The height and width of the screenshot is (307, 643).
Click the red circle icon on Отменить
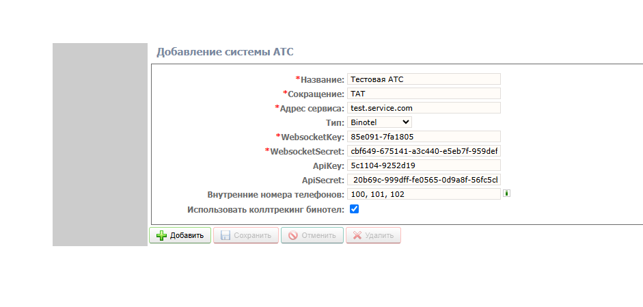pos(292,236)
